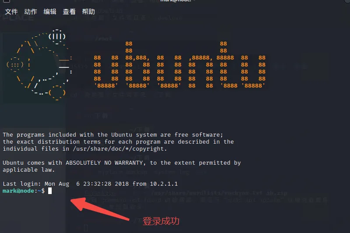Viewport: 350px width, 233px height.
Task: Click the white block cursor after the prompt
Action: pos(50,191)
